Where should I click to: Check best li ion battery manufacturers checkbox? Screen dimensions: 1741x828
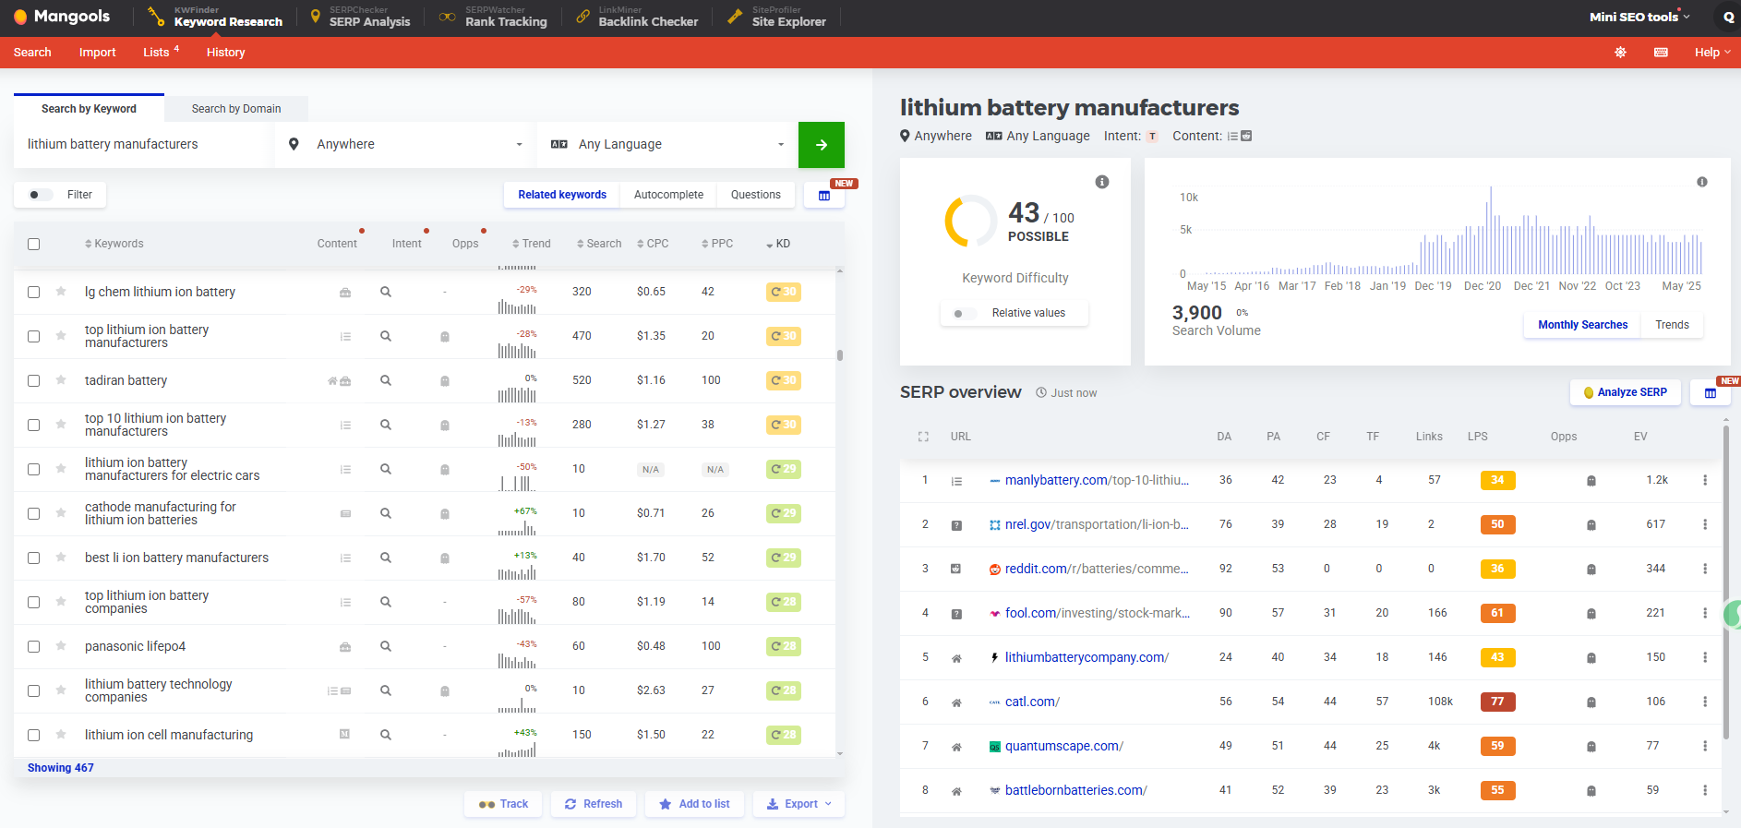pyautogui.click(x=34, y=558)
